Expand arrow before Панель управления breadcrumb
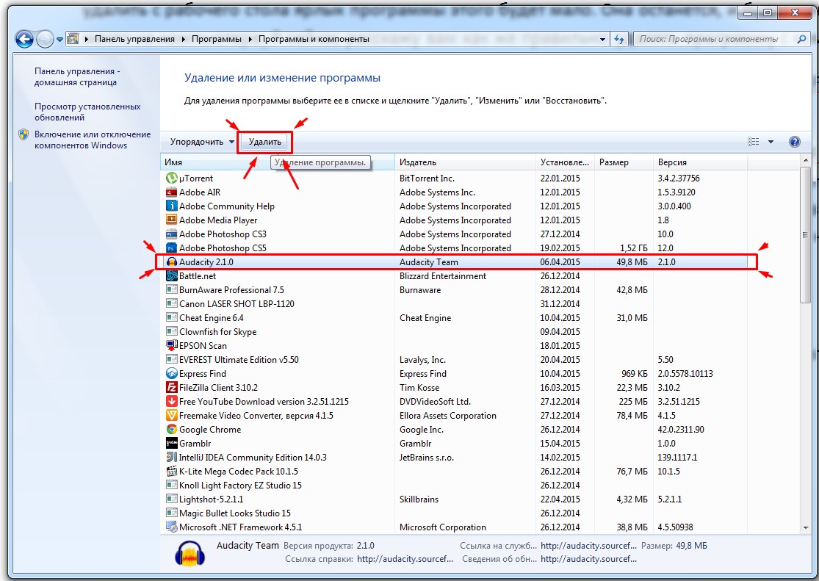Image resolution: width=819 pixels, height=581 pixels. pos(86,39)
